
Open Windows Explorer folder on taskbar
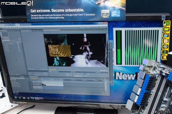[24, 98]
